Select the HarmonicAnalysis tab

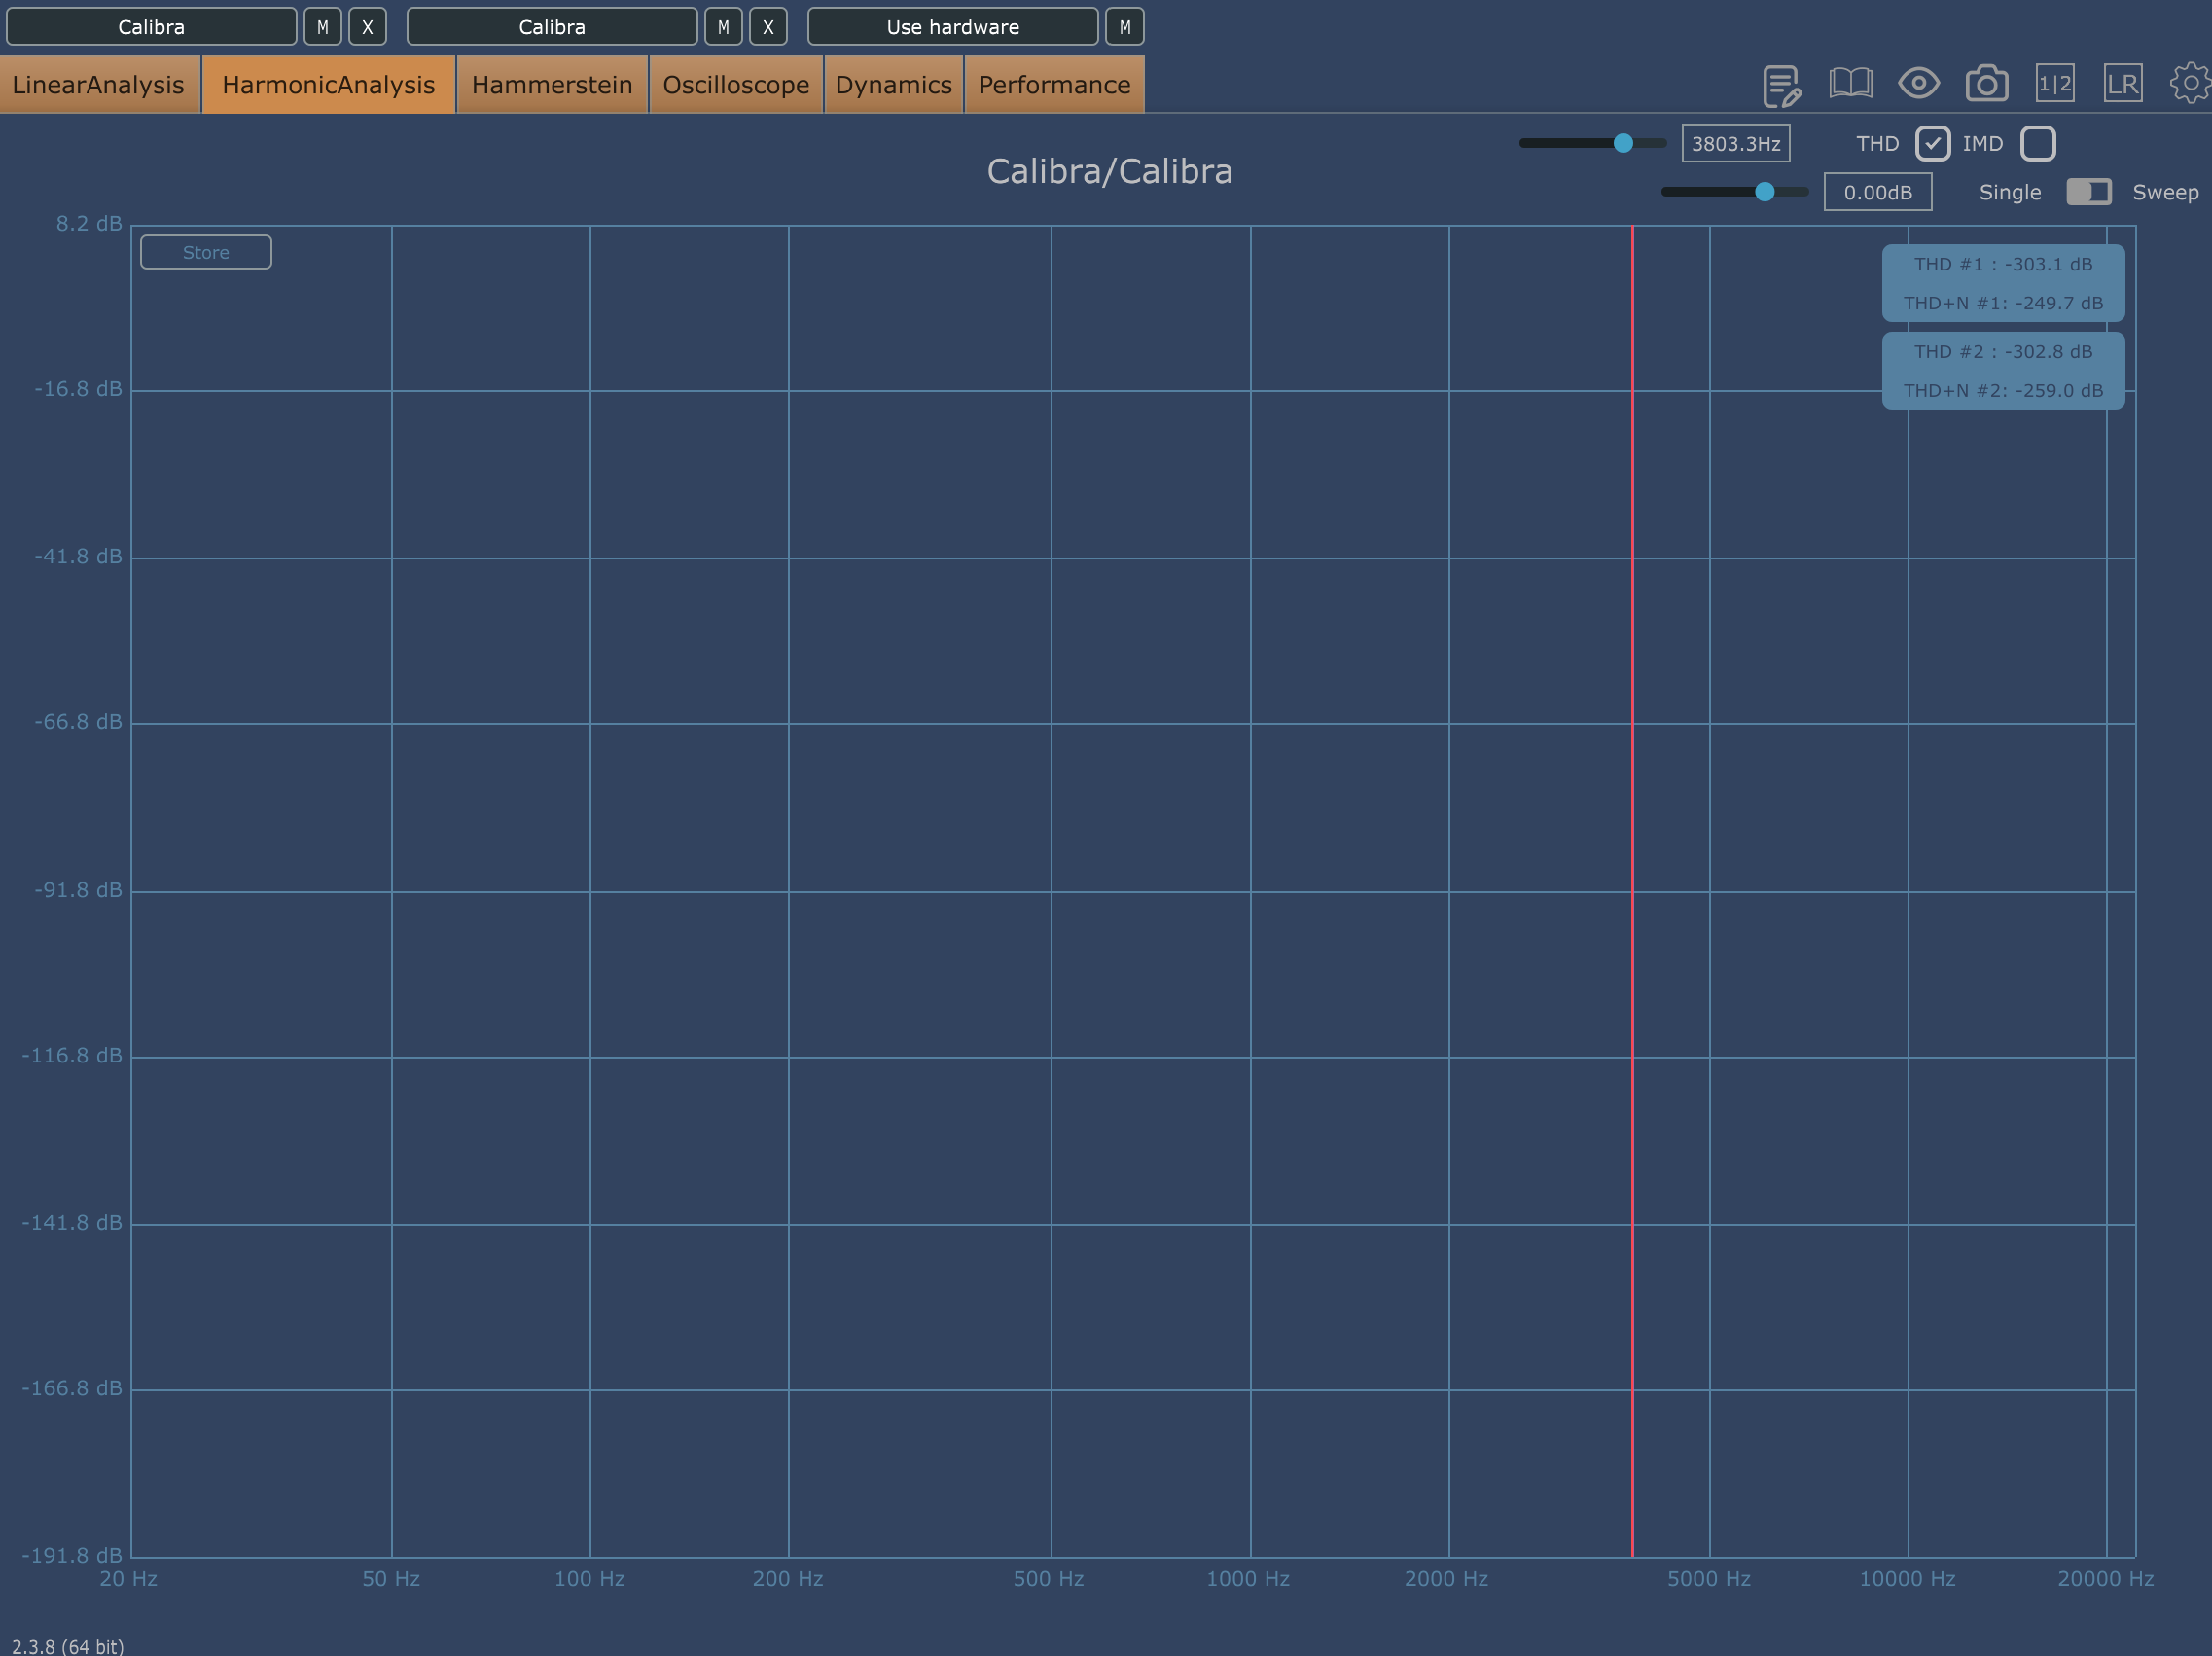coord(329,85)
